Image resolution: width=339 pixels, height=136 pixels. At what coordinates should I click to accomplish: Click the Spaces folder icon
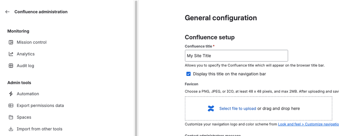coord(11,117)
